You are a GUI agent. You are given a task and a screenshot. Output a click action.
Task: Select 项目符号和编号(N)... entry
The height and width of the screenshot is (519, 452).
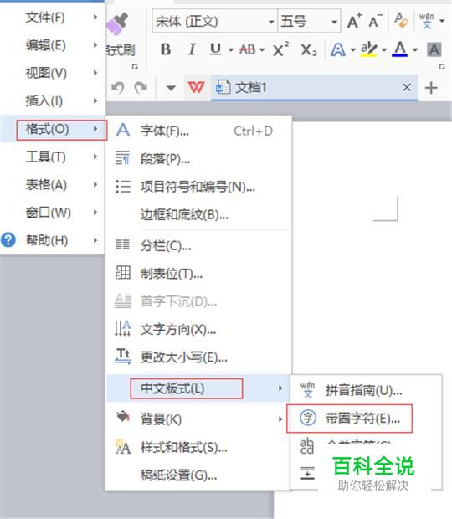(x=198, y=187)
